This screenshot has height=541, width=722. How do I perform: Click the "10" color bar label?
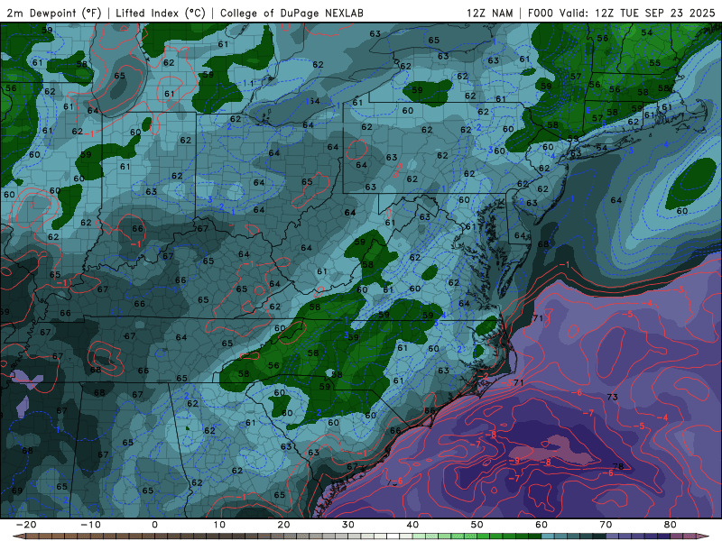point(219,525)
